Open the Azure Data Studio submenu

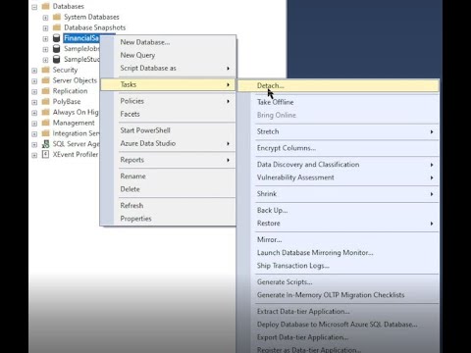pyautogui.click(x=168, y=143)
